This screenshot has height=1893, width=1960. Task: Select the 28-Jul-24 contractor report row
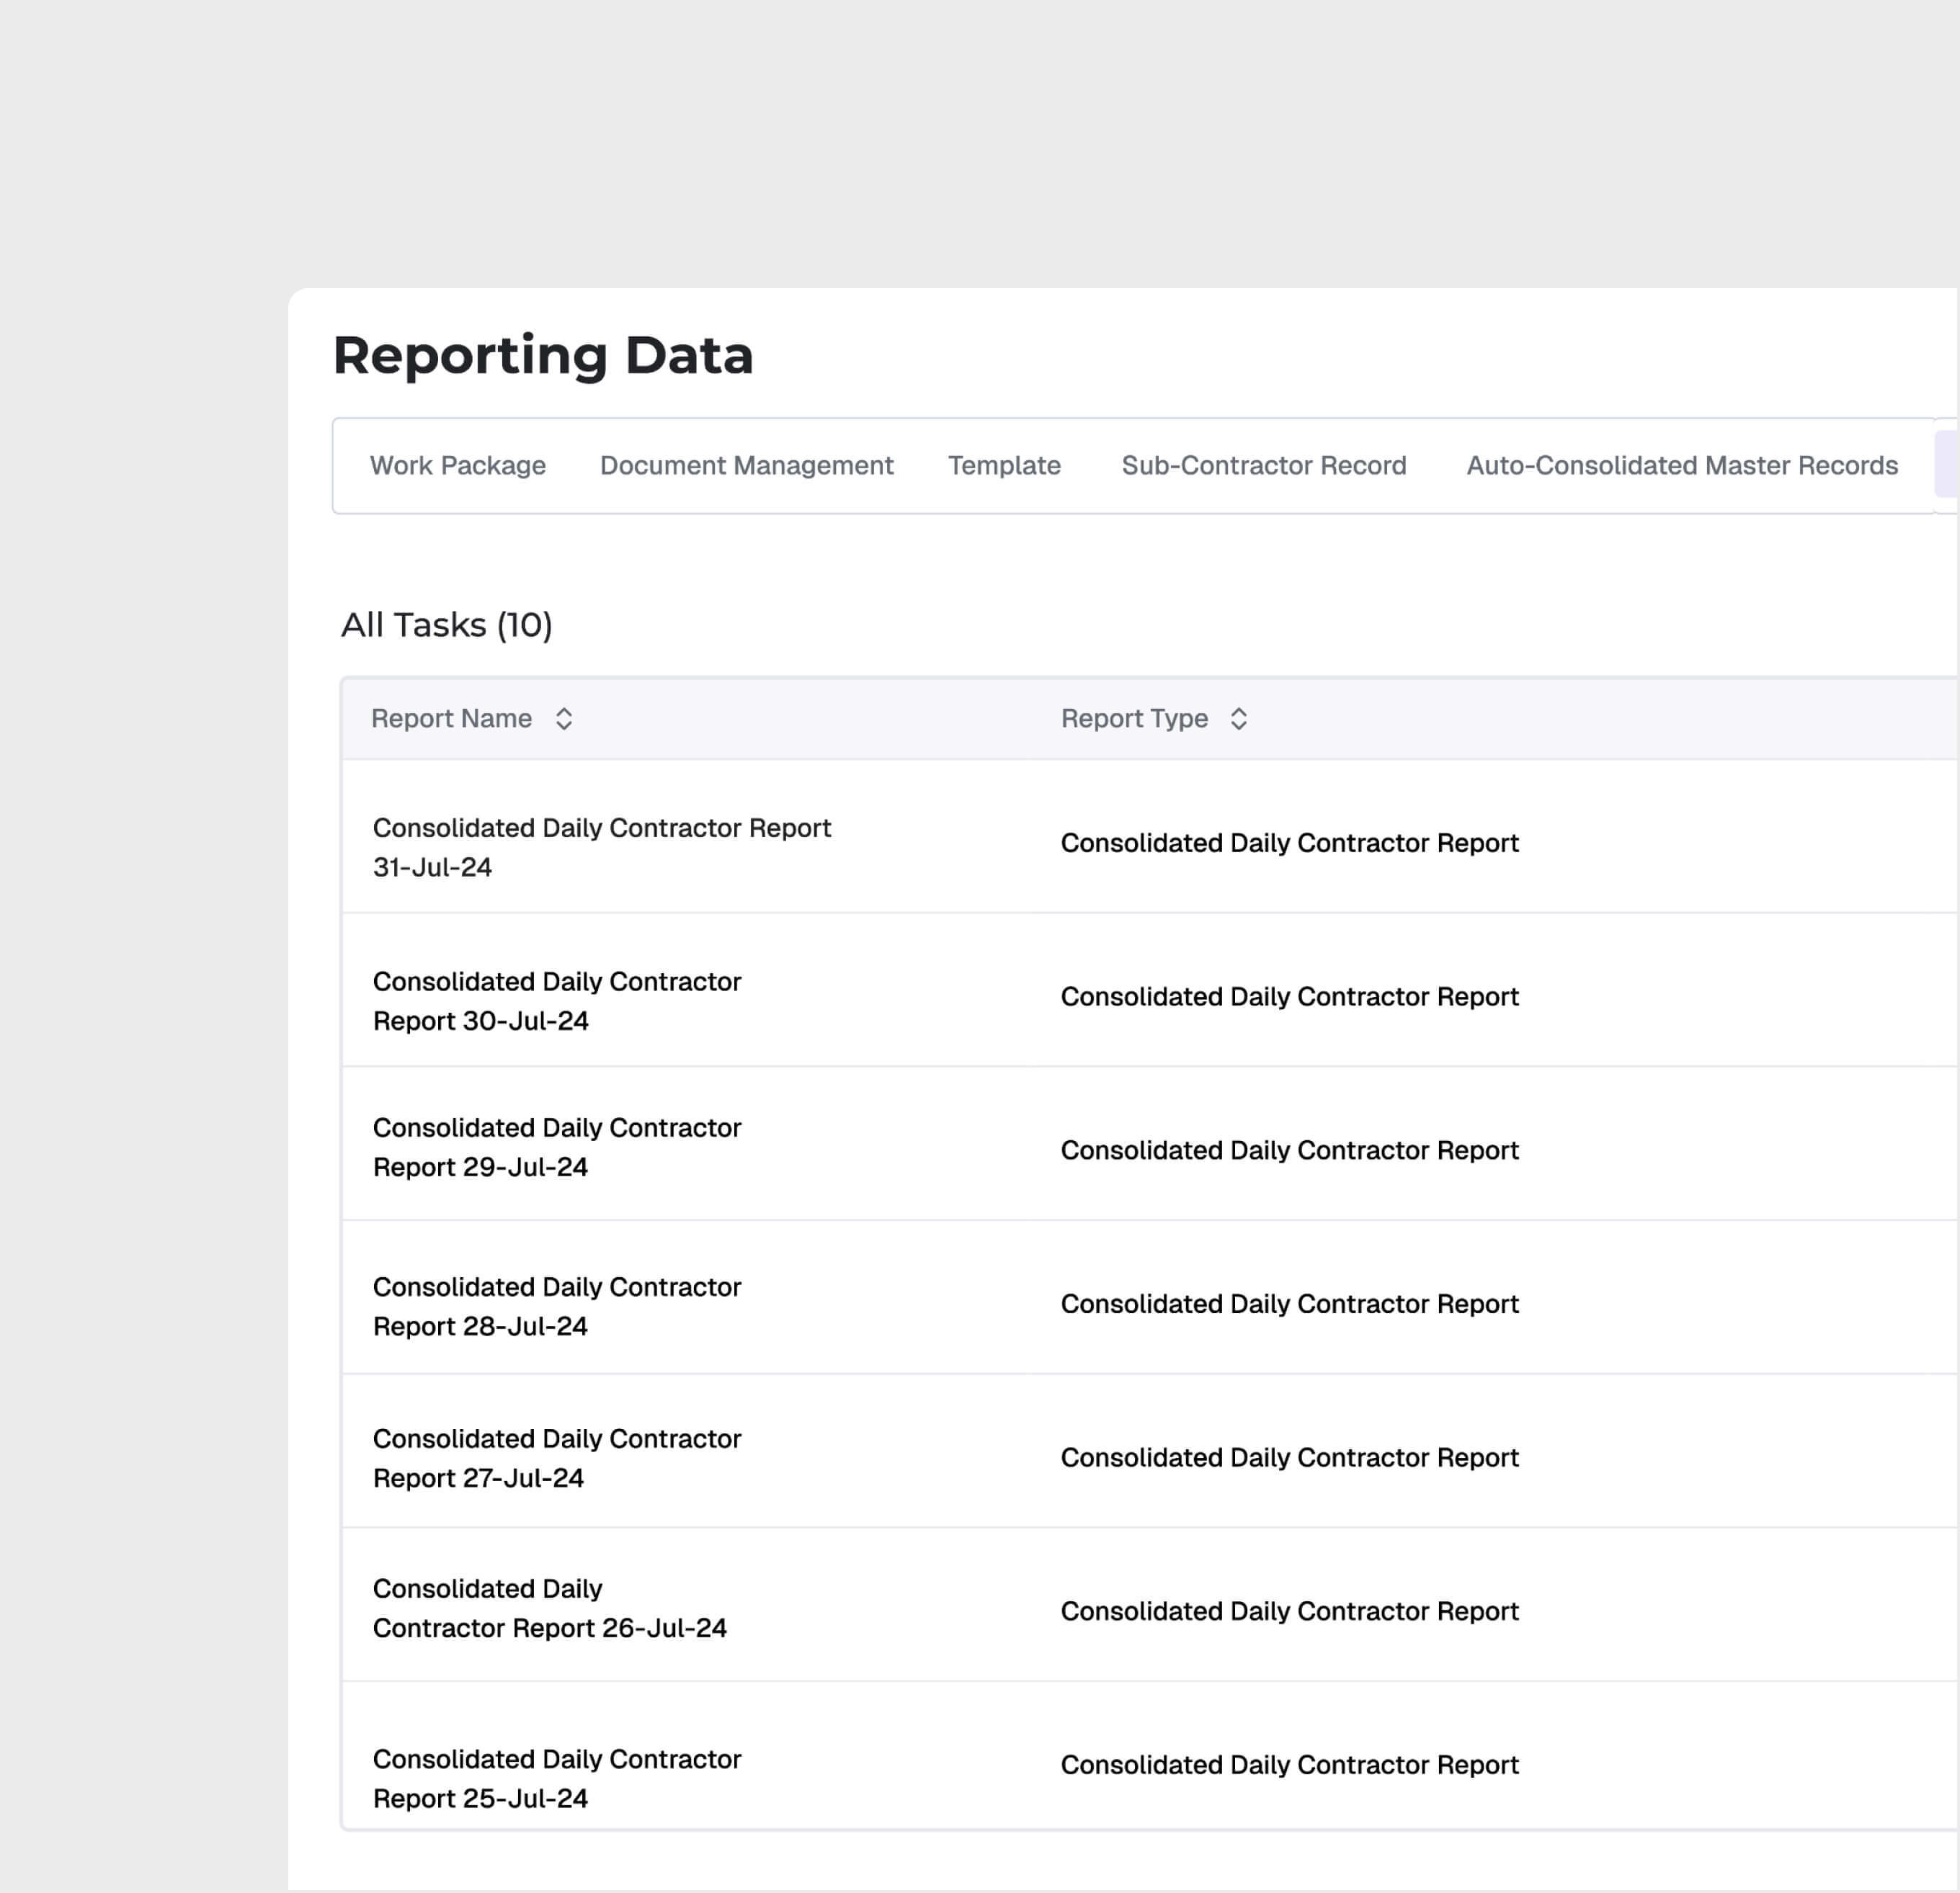pyautogui.click(x=557, y=1305)
